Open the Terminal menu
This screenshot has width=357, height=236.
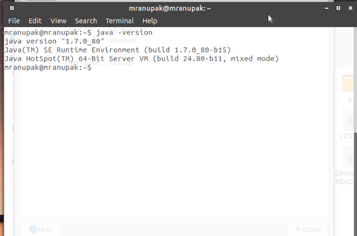click(x=119, y=21)
